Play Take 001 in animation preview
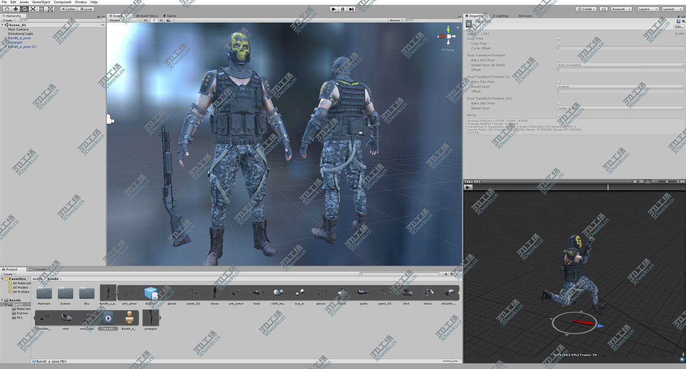The height and width of the screenshot is (369, 686). coord(468,187)
